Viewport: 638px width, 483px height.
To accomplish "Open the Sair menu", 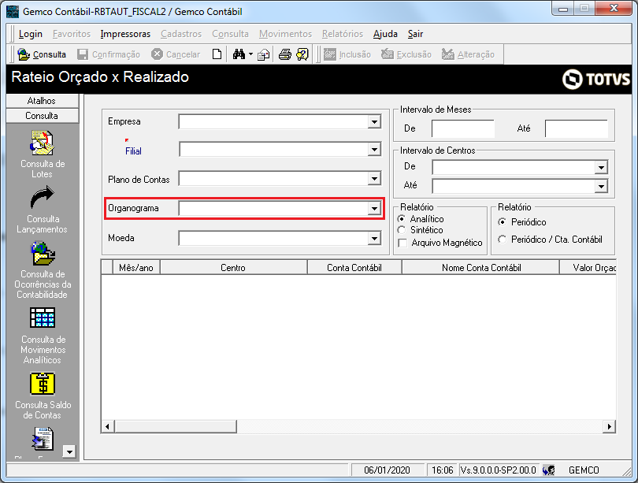I will 415,34.
